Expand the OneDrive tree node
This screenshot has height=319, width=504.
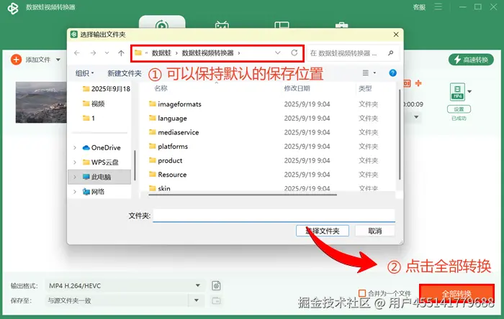coord(75,147)
